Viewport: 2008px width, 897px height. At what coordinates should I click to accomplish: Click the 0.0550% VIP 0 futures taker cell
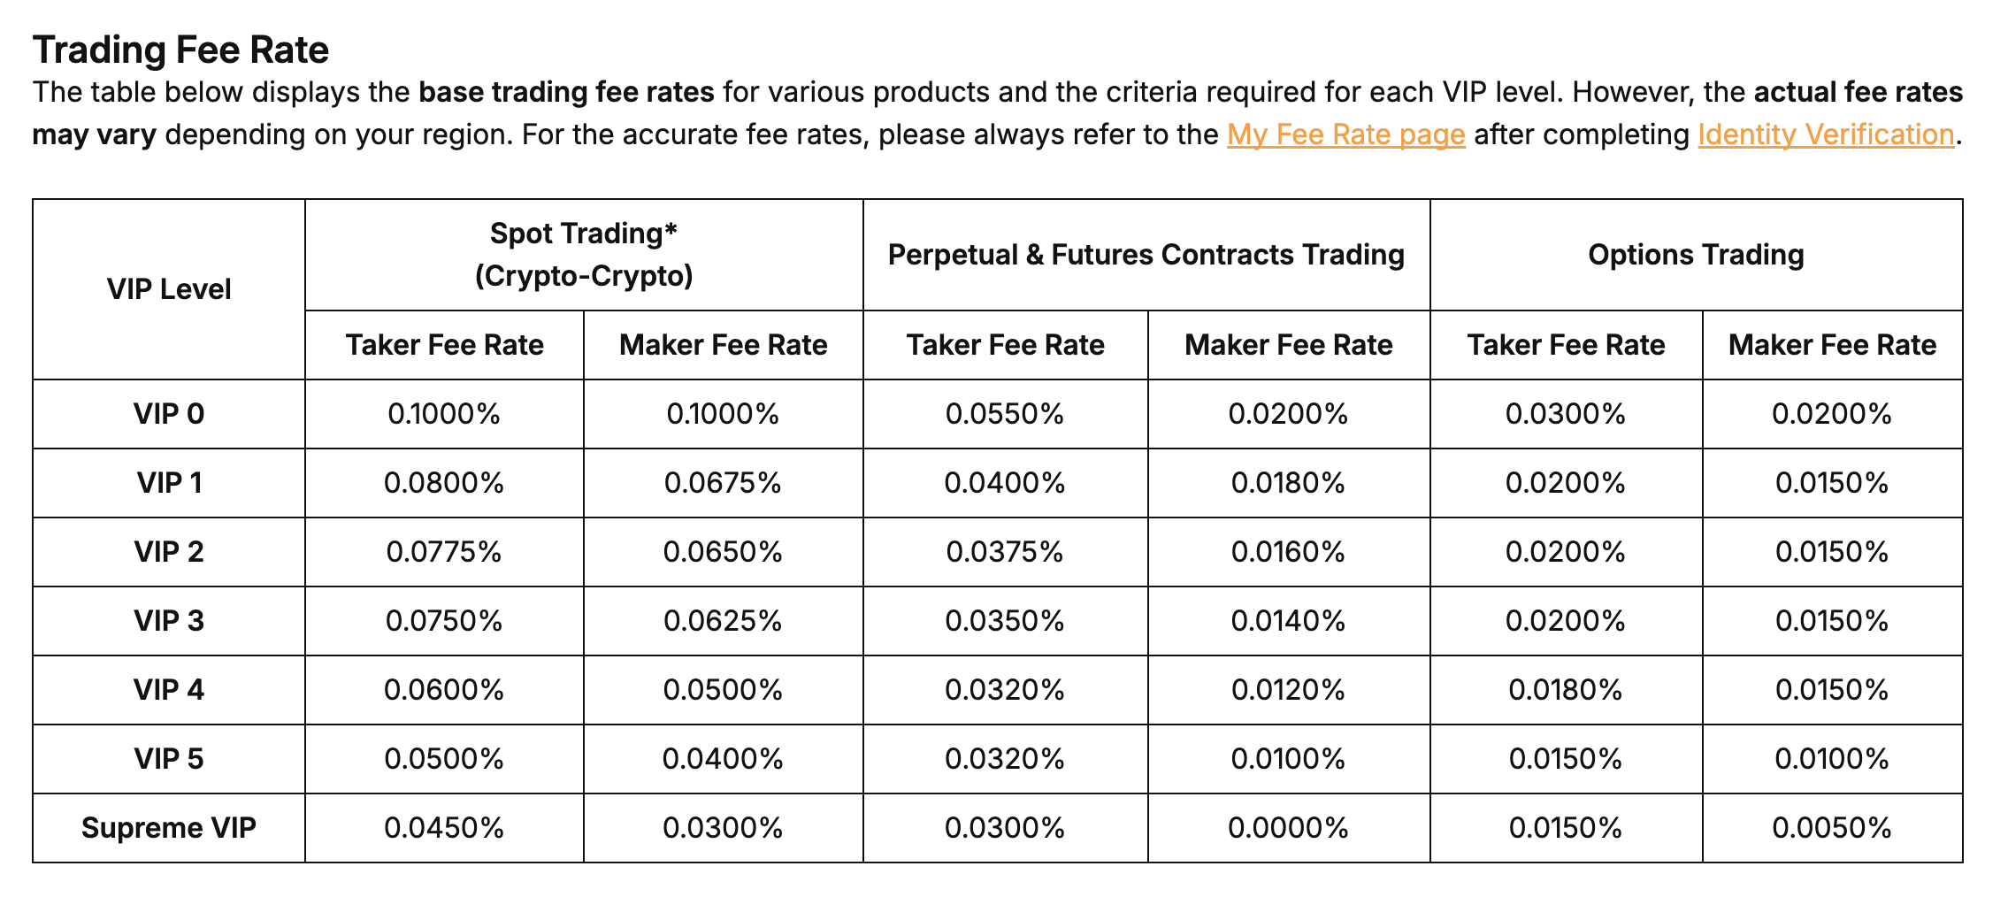pyautogui.click(x=1005, y=414)
